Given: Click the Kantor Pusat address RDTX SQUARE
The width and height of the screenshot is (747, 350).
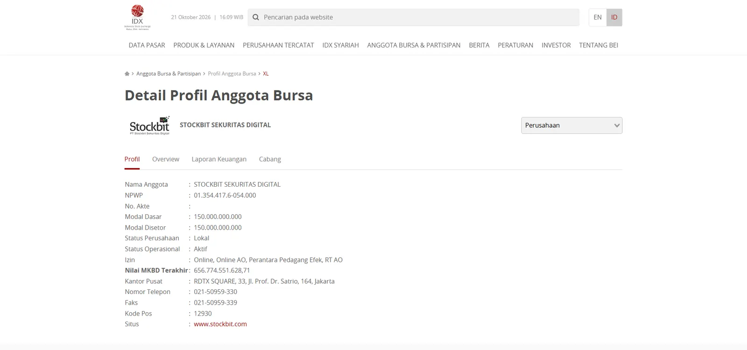Looking at the screenshot, I should click(x=264, y=281).
